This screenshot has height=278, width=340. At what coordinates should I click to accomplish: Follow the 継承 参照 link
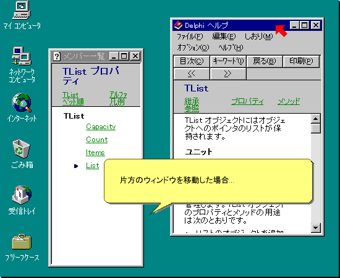point(192,105)
